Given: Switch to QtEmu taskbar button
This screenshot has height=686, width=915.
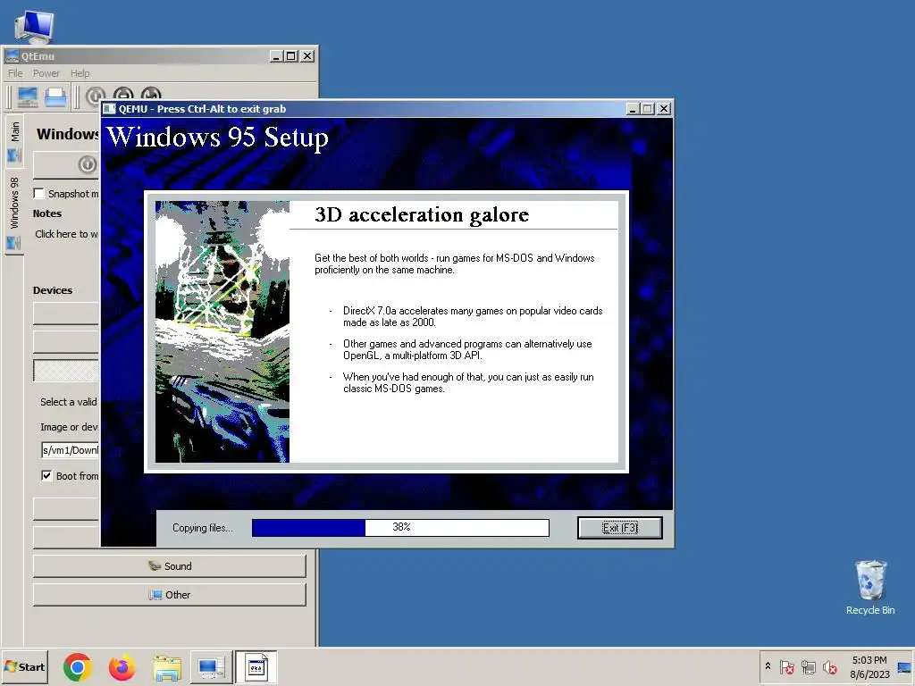Looking at the screenshot, I should click(x=211, y=667).
